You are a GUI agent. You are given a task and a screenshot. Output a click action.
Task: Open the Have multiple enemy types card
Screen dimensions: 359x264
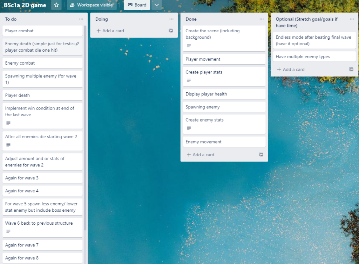click(x=314, y=57)
